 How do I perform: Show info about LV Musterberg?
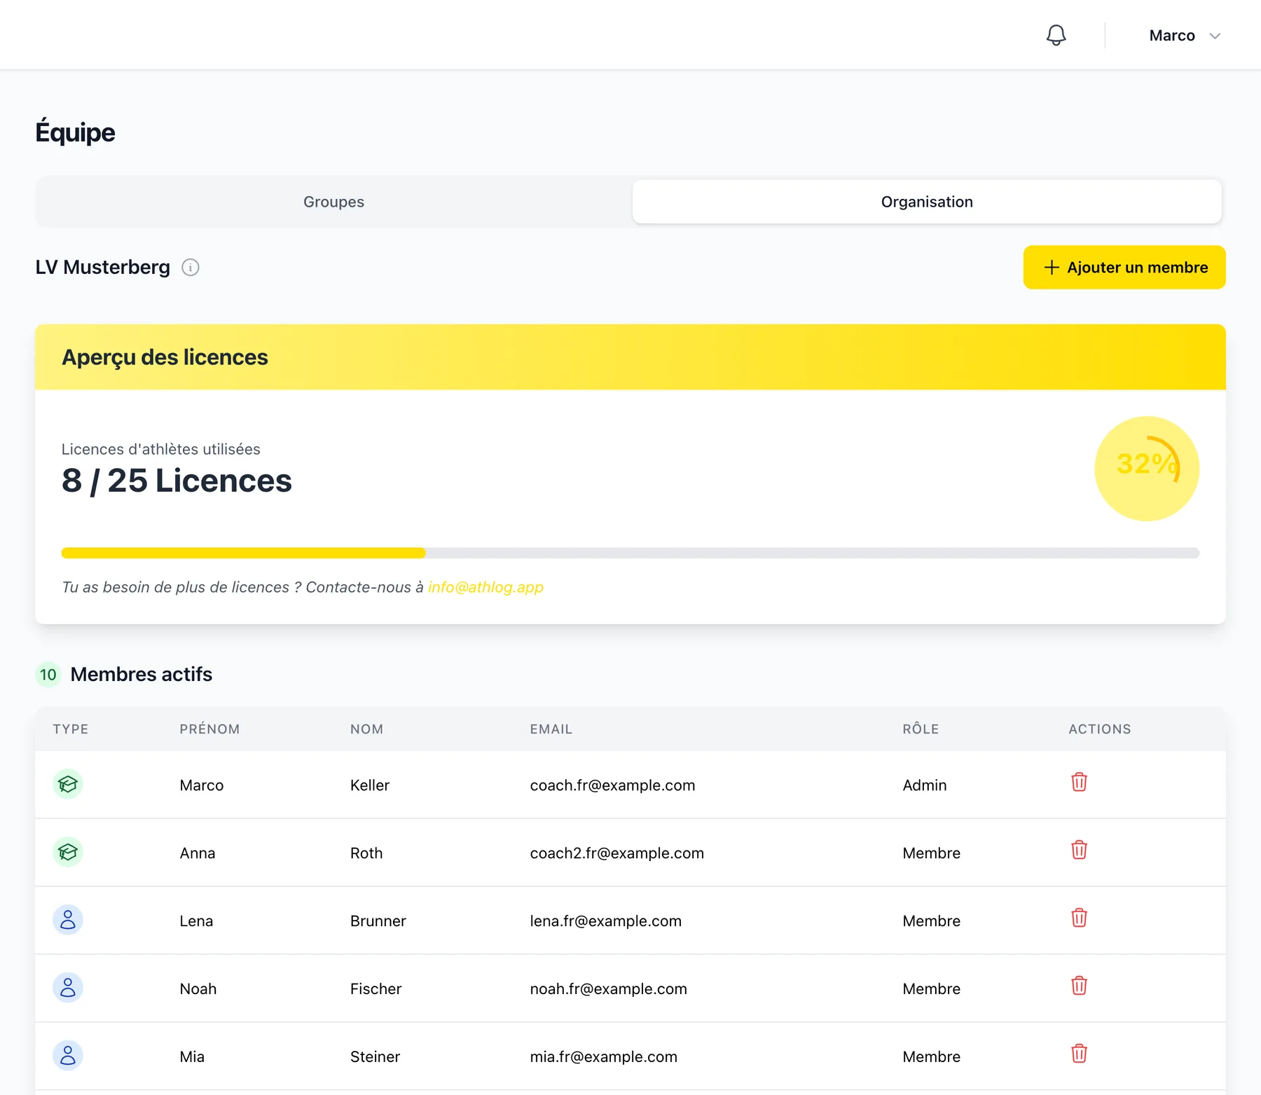[191, 268]
